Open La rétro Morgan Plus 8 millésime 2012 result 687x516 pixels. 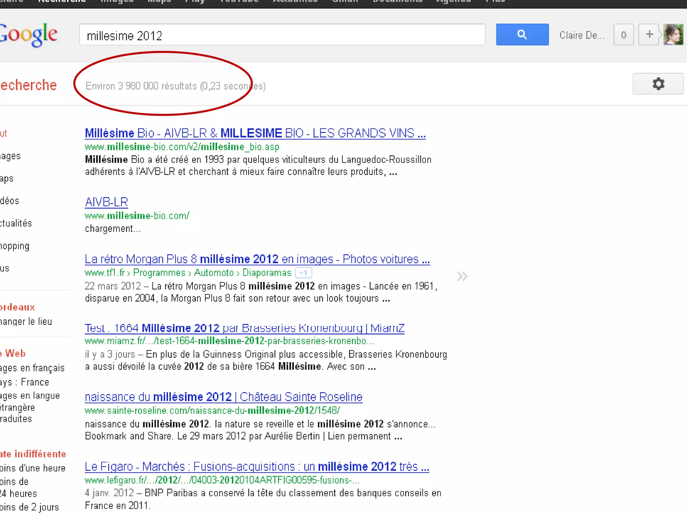pos(257,259)
